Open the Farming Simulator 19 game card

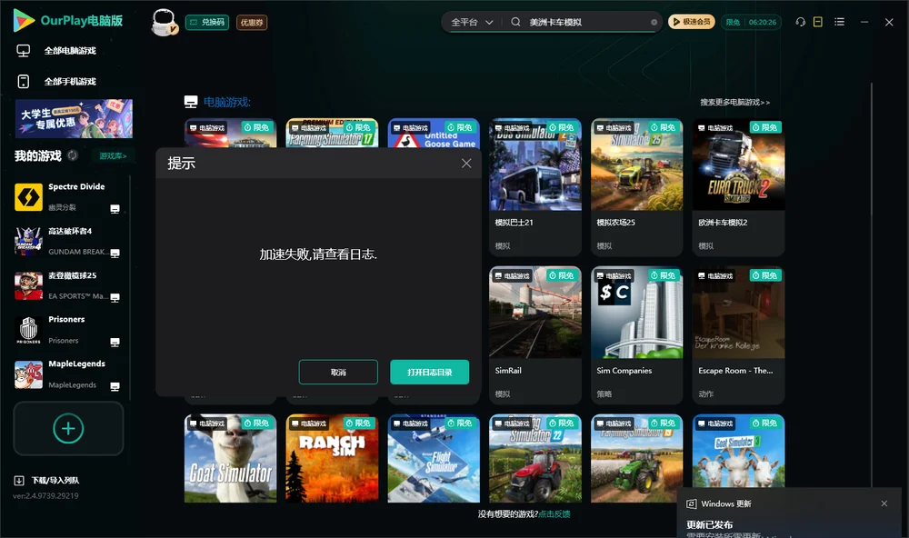click(x=637, y=458)
